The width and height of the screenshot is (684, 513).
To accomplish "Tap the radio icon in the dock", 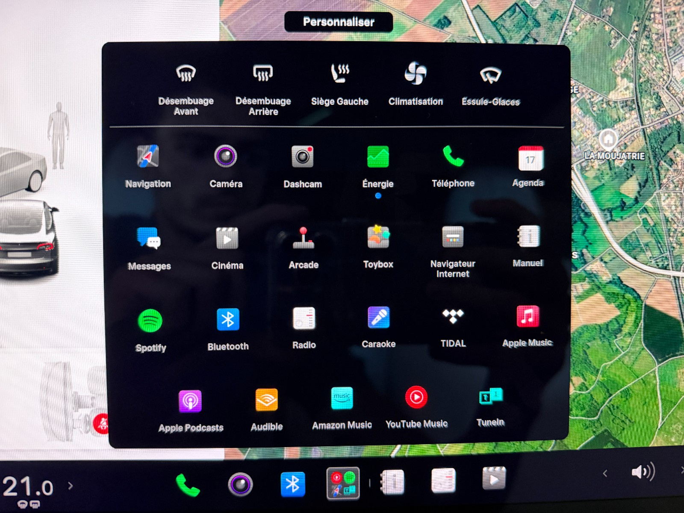I will [x=443, y=480].
